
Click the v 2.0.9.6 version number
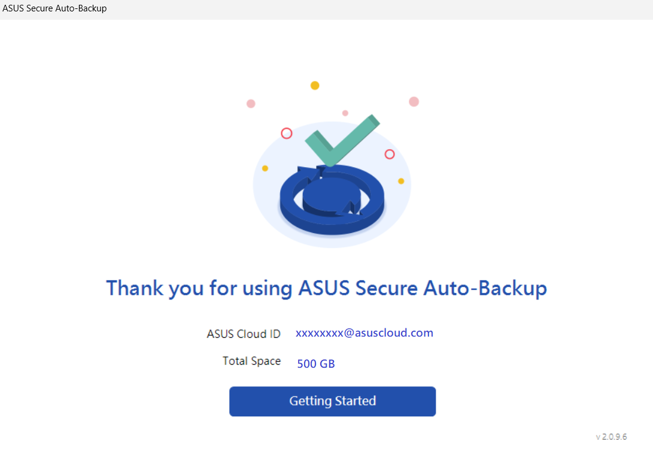(x=611, y=437)
